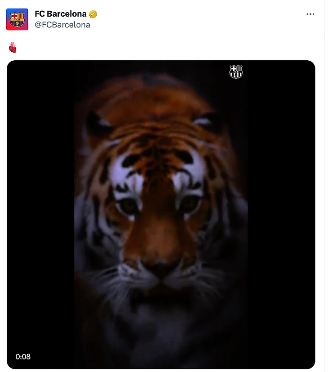Image resolution: width=328 pixels, height=372 pixels.
Task: Click the Barça crest watermark in video
Action: tap(236, 72)
